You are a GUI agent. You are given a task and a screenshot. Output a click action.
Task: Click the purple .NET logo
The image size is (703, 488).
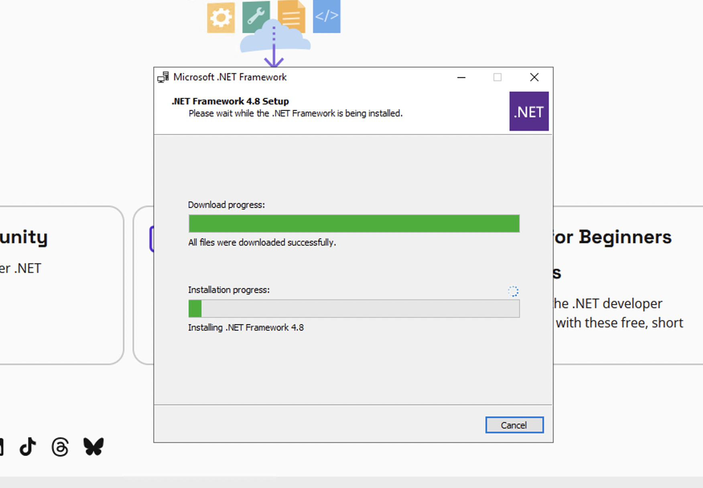click(x=529, y=112)
